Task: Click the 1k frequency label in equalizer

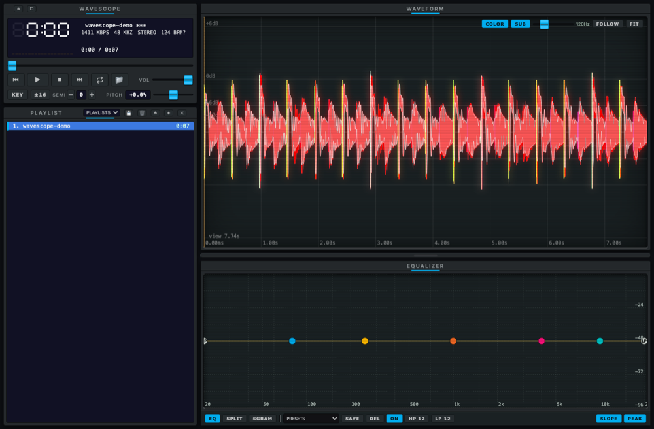Action: pos(456,404)
